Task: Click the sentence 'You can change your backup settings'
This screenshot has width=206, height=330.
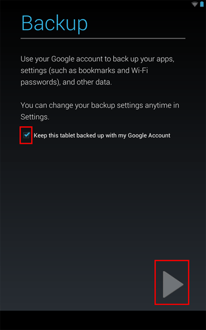Action: (100, 111)
